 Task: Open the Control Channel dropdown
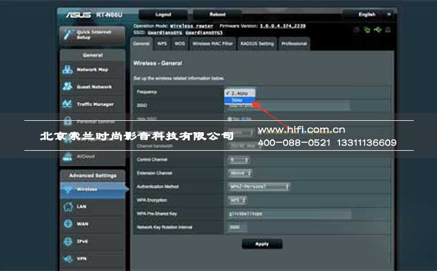239,160
